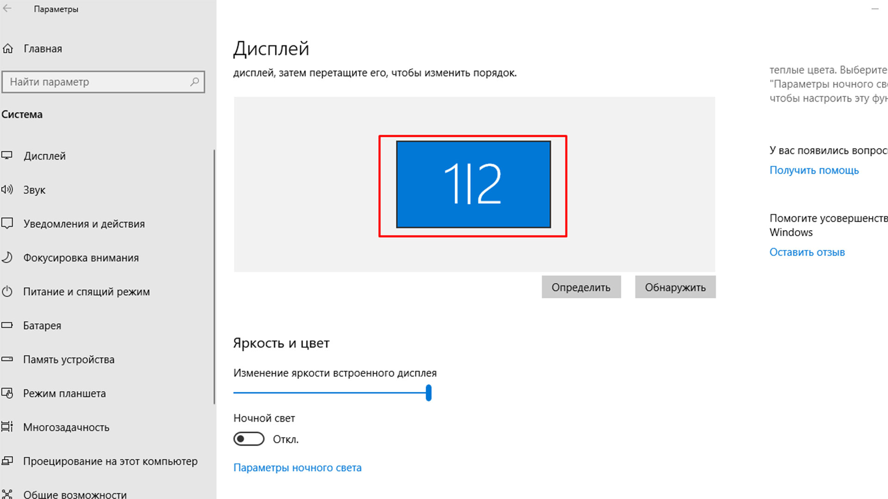Go to Уведомления и действия
Image resolution: width=888 pixels, height=499 pixels.
(x=84, y=224)
